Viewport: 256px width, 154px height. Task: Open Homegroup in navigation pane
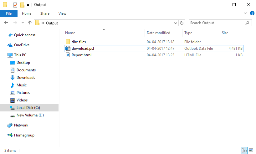(x=24, y=135)
